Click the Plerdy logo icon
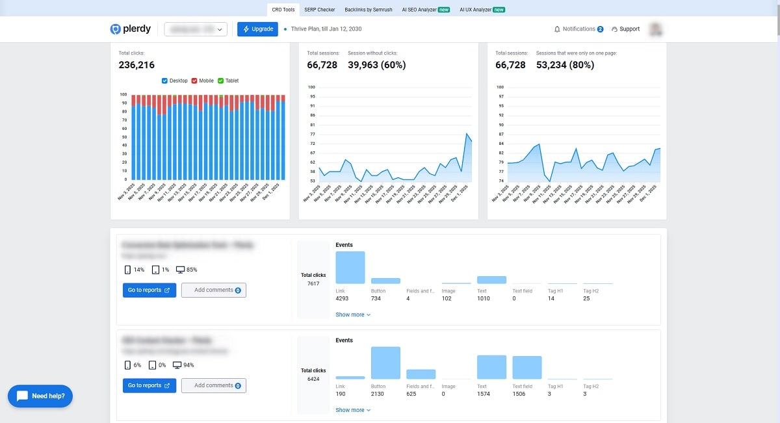The width and height of the screenshot is (780, 423). 116,29
